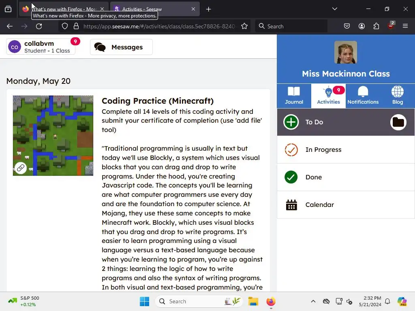
Task: Reload the current page
Action: coord(39,26)
